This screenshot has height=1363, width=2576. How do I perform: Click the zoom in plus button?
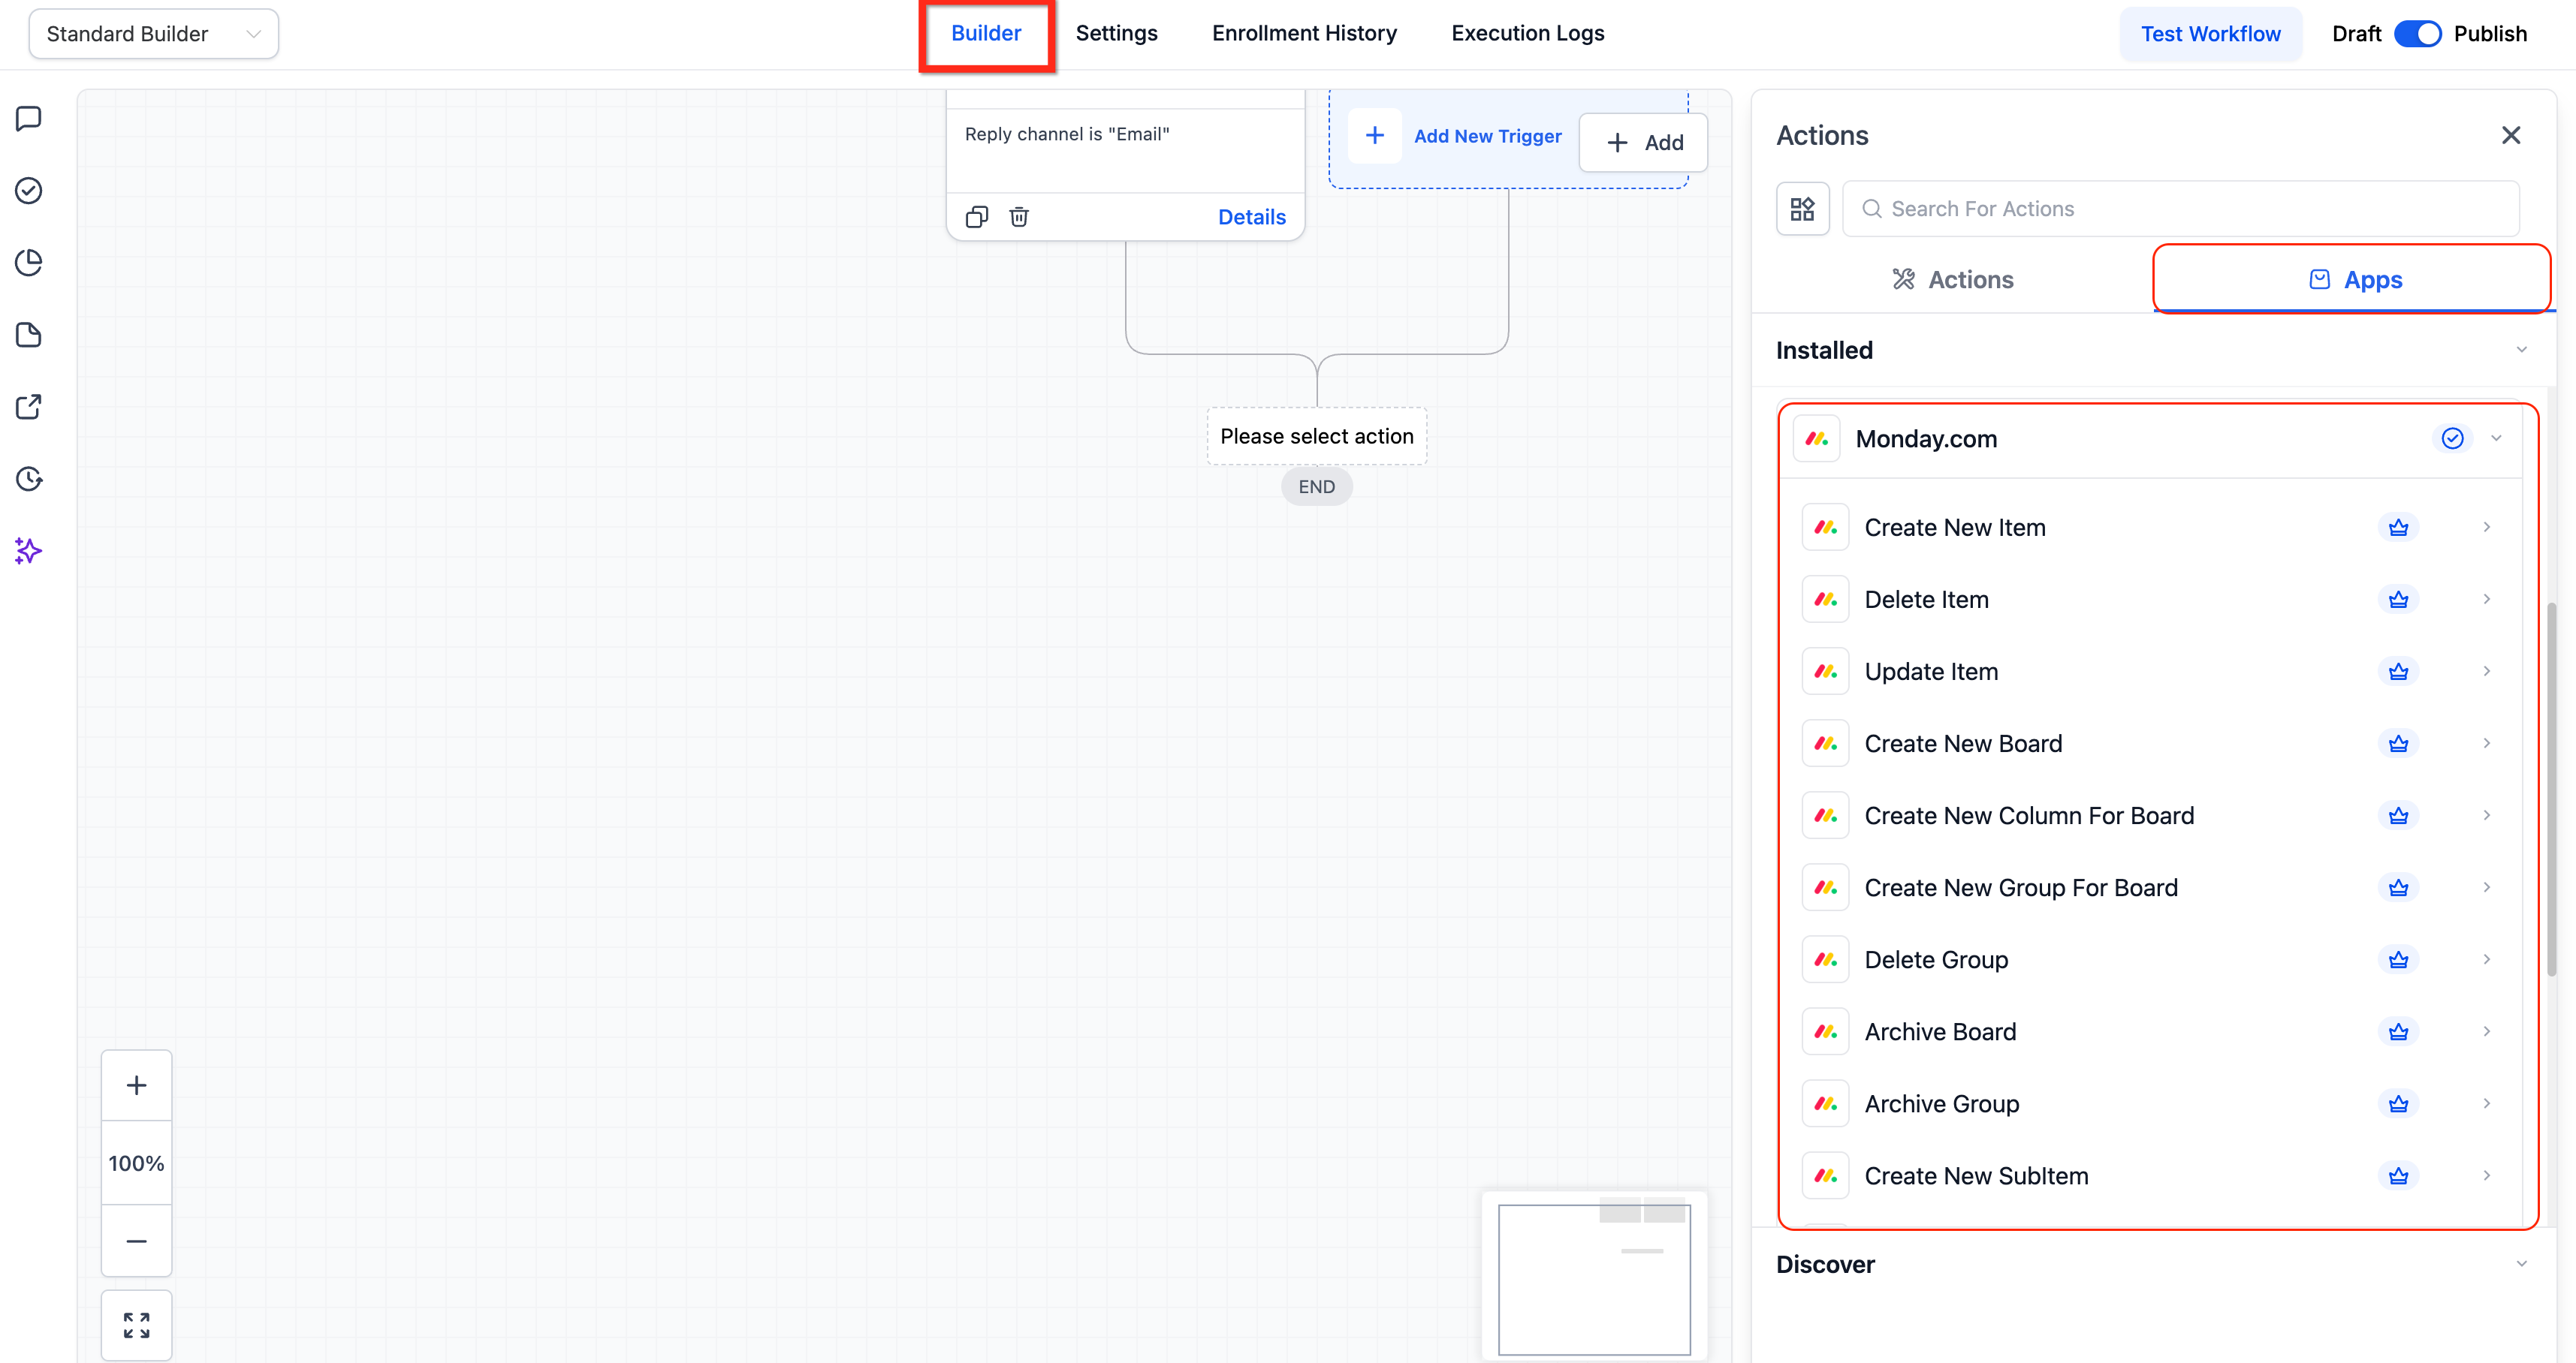click(x=137, y=1085)
